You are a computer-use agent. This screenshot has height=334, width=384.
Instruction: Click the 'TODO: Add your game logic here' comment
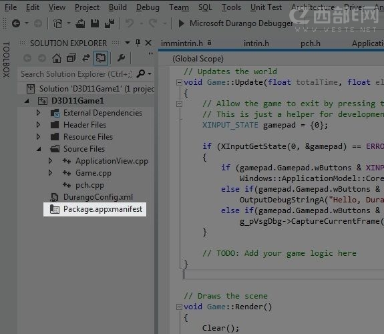coord(279,253)
